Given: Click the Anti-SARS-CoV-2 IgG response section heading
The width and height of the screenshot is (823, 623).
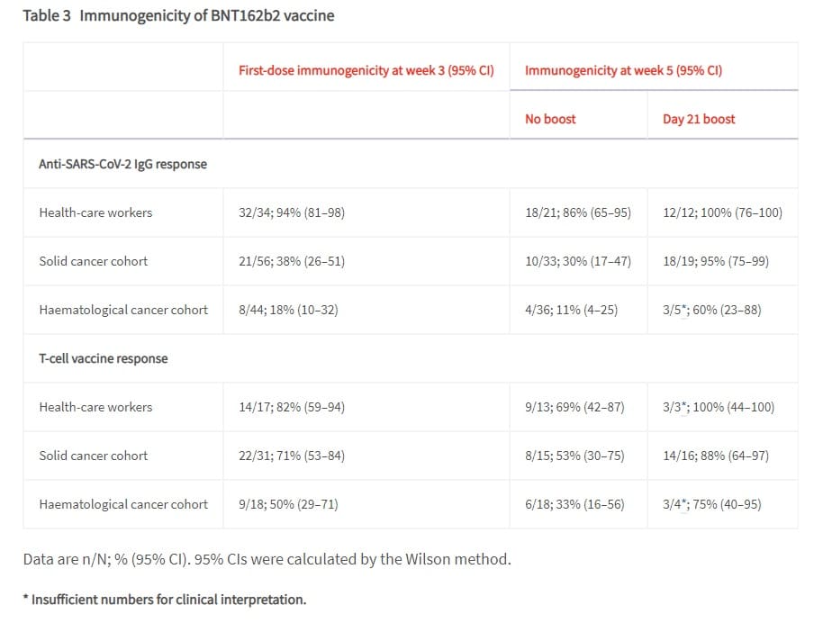Looking at the screenshot, I should pyautogui.click(x=122, y=164).
